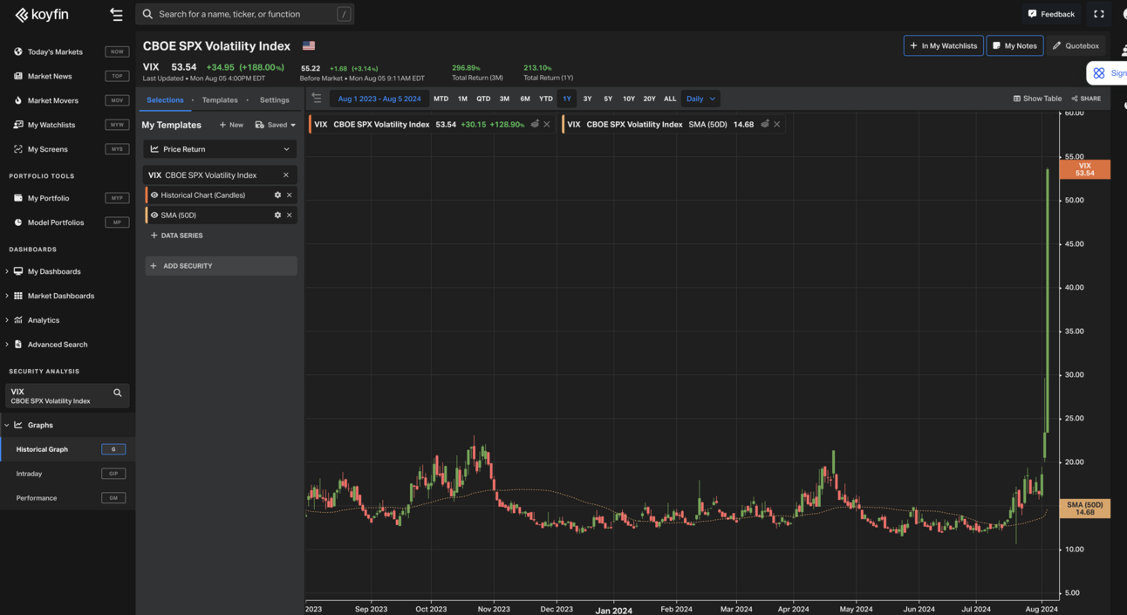Viewport: 1127px width, 615px height.
Task: Expand the Saved templates dropdown
Action: click(276, 125)
